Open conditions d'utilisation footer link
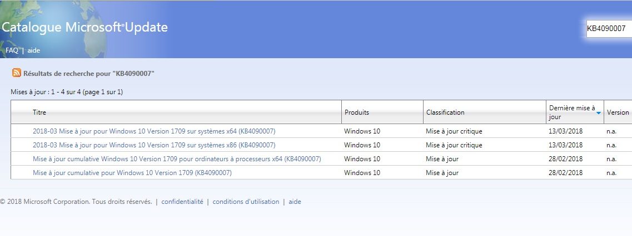This screenshot has width=632, height=236. pyautogui.click(x=246, y=202)
